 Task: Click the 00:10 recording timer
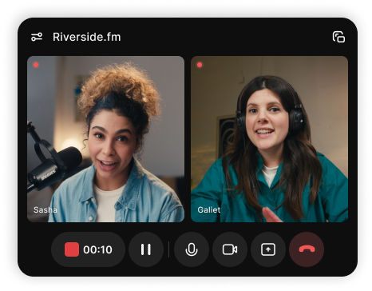coord(97,249)
